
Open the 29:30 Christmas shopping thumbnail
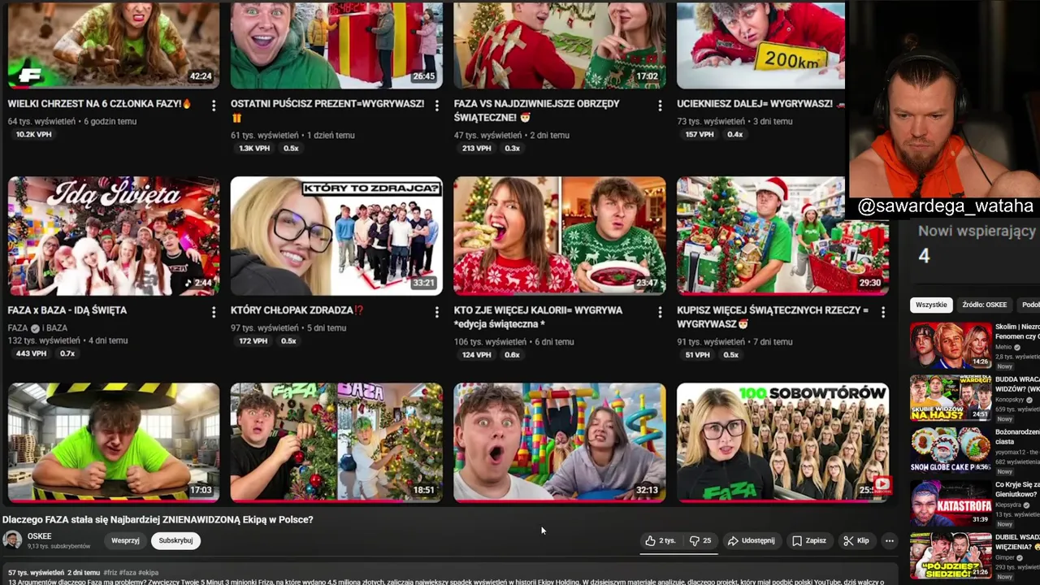pyautogui.click(x=782, y=236)
